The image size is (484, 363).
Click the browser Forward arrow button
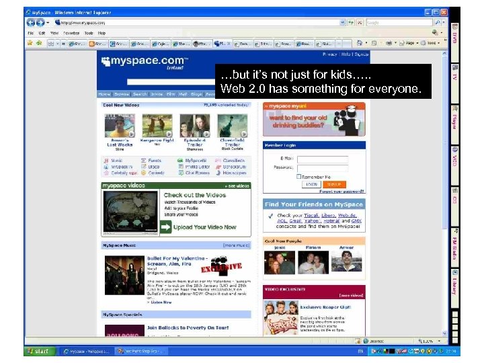click(x=40, y=23)
